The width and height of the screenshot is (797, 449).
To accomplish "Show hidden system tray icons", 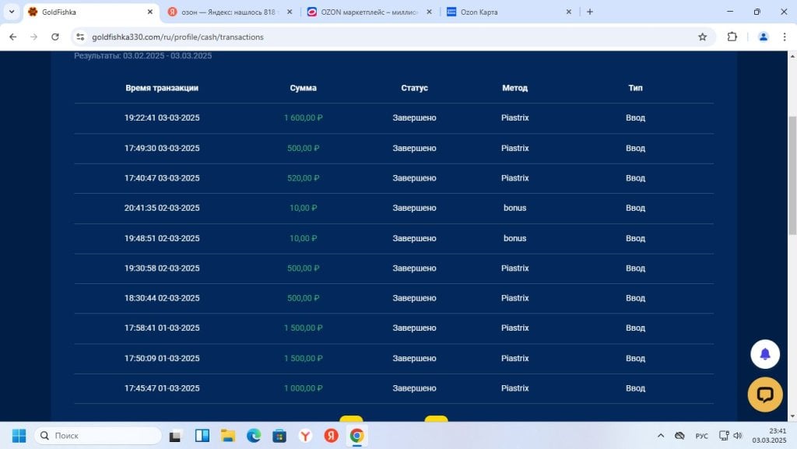I will click(x=660, y=435).
